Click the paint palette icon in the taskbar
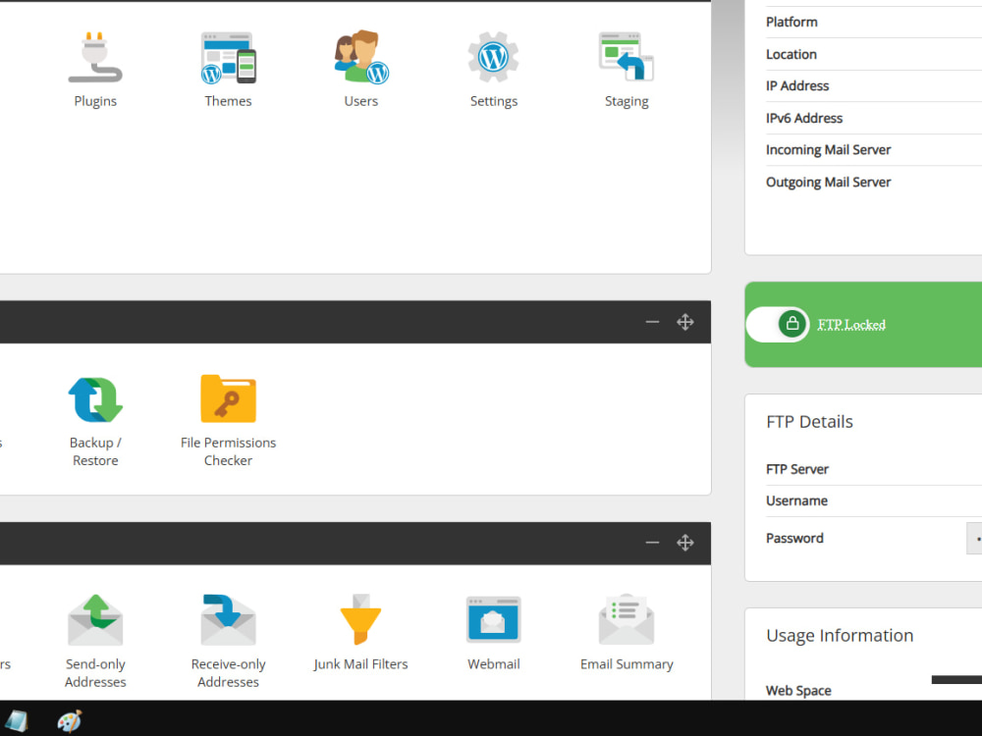 [69, 721]
